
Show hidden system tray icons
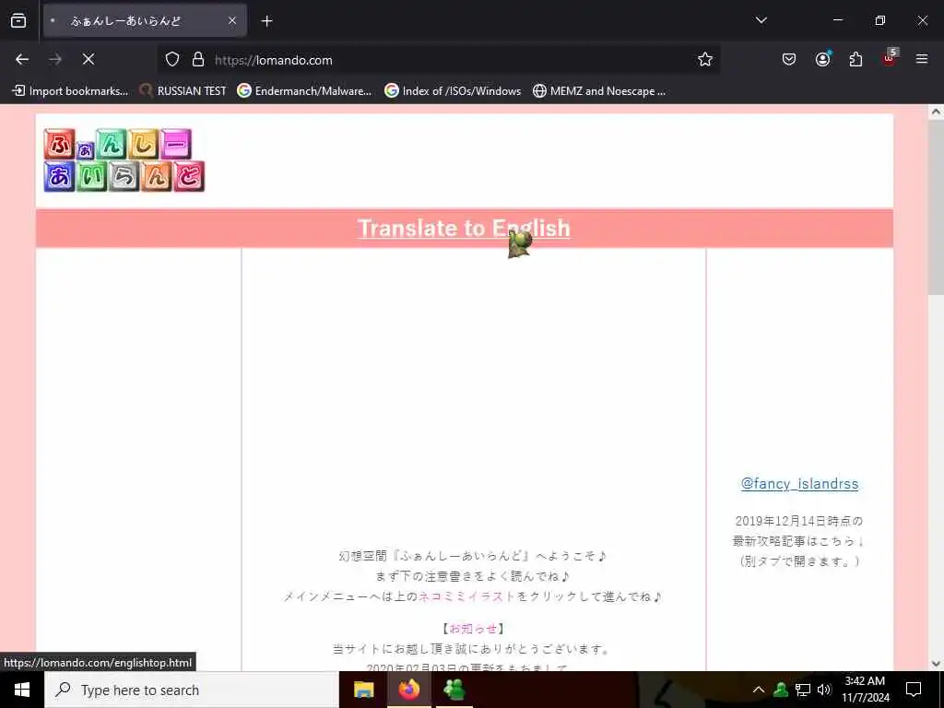click(759, 690)
